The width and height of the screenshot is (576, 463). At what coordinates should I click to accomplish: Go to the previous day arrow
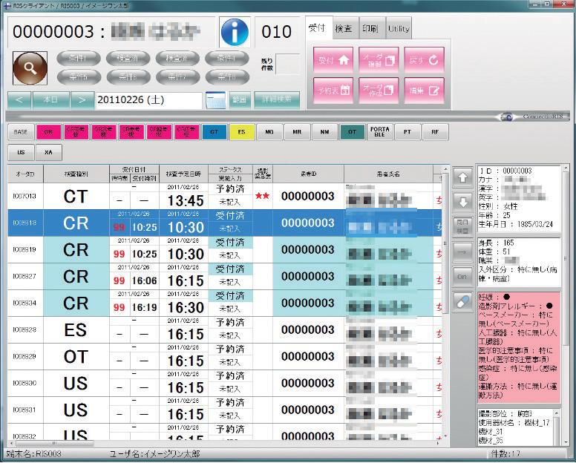click(19, 99)
